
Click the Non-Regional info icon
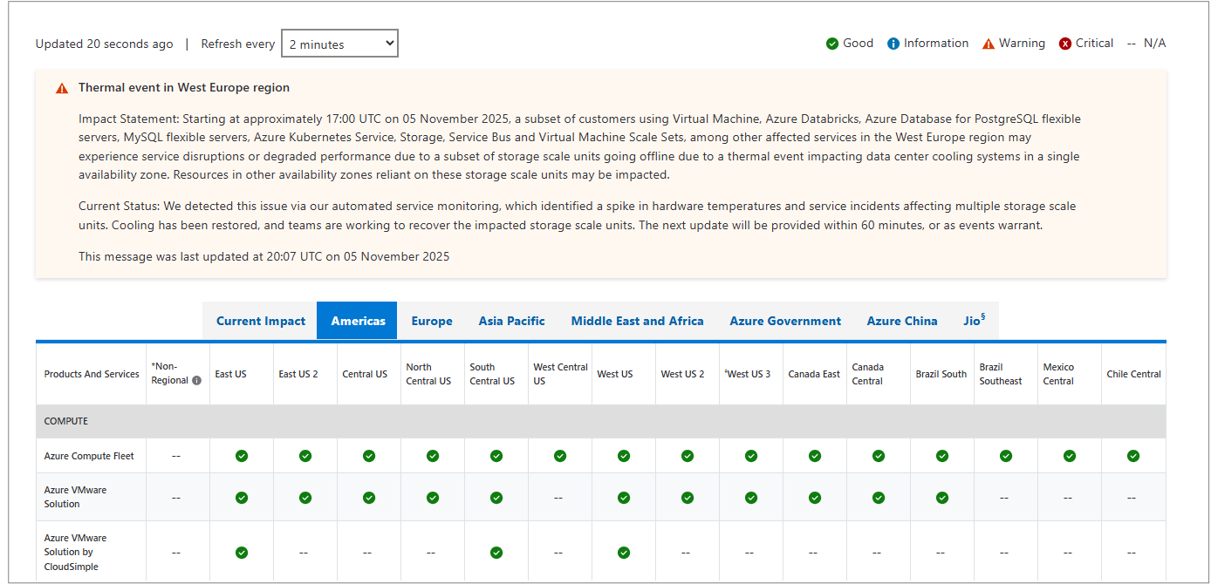point(196,381)
